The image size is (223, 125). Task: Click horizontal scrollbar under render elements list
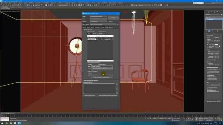coord(100,61)
